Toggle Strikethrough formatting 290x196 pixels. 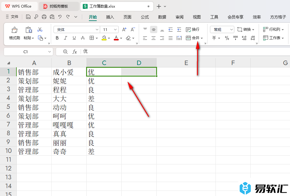point(83,38)
